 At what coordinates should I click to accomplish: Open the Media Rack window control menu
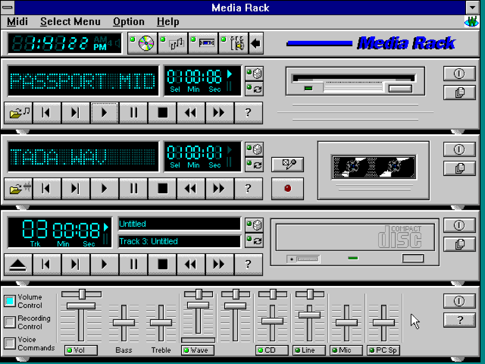(x=7, y=7)
